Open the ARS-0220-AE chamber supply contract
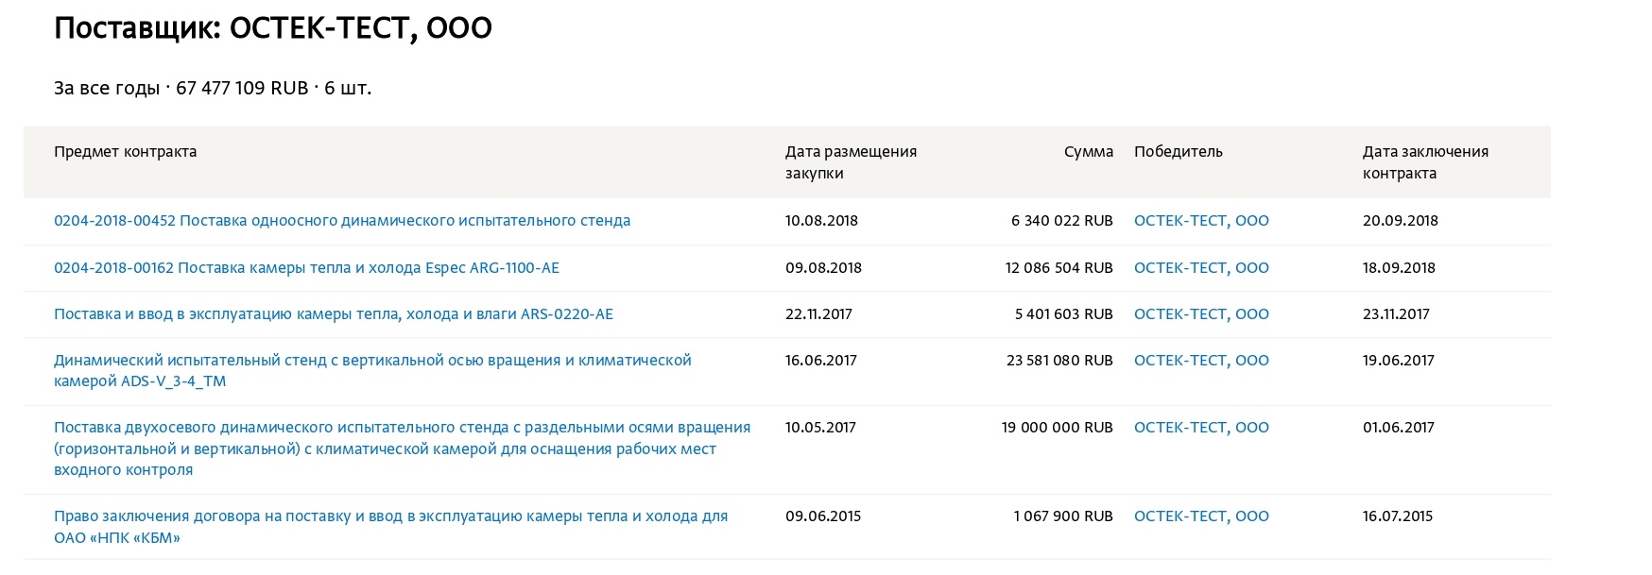The height and width of the screenshot is (575, 1652). pyautogui.click(x=334, y=314)
